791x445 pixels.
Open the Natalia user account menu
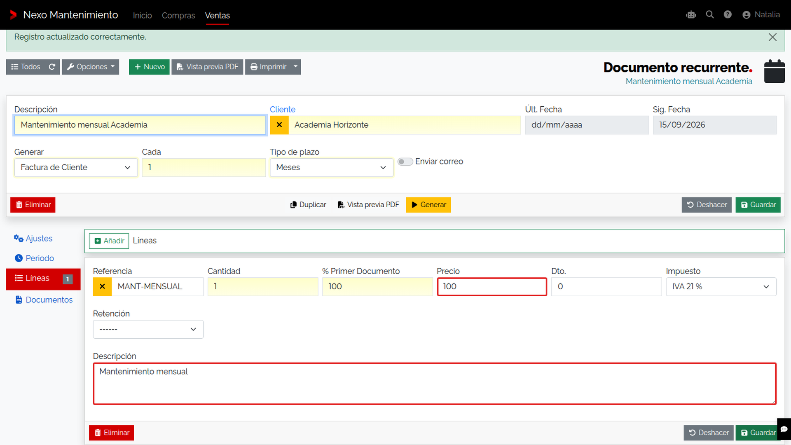point(761,15)
